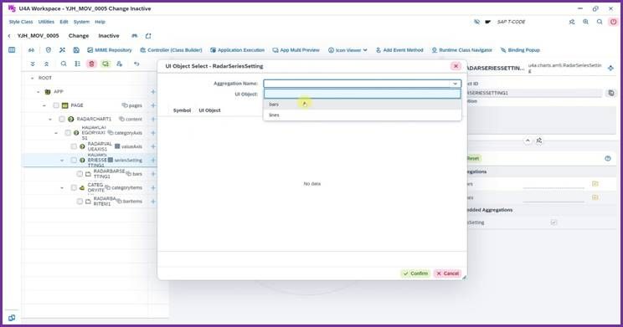Click the yellow icon on the bars aggregation row
Image resolution: width=623 pixels, height=327 pixels.
click(x=595, y=184)
